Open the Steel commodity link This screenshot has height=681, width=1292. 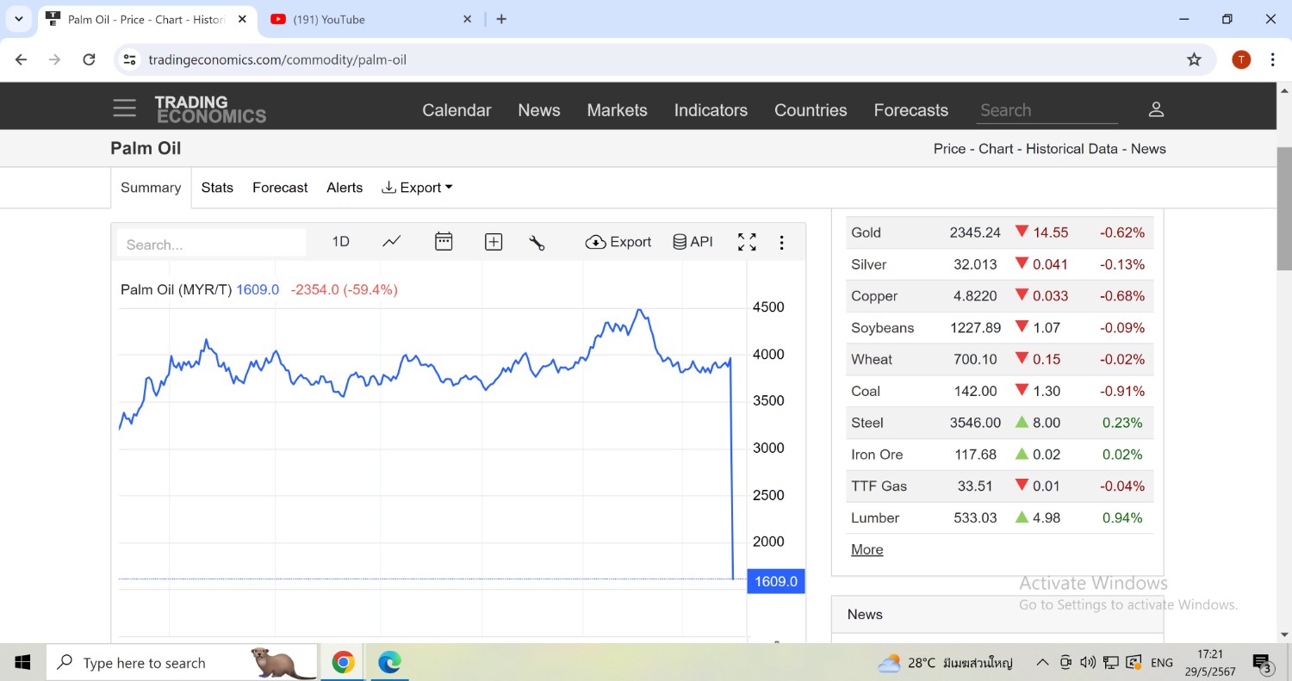[867, 423]
